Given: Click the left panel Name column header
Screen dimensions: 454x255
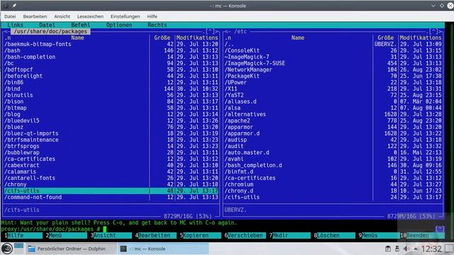Looking at the screenshot, I should point(77,38).
